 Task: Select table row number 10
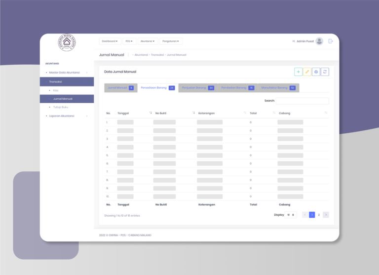tap(216, 196)
